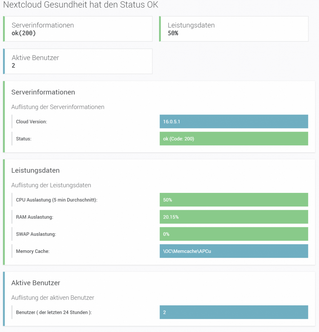Click the green 'ok (Code: 200)' bar
The height and width of the screenshot is (332, 319).
click(234, 139)
